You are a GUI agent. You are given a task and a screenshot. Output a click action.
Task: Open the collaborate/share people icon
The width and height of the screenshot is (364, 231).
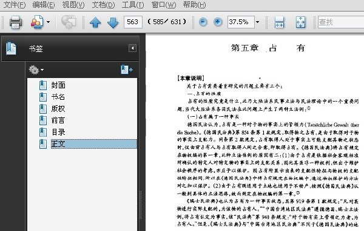click(37, 22)
